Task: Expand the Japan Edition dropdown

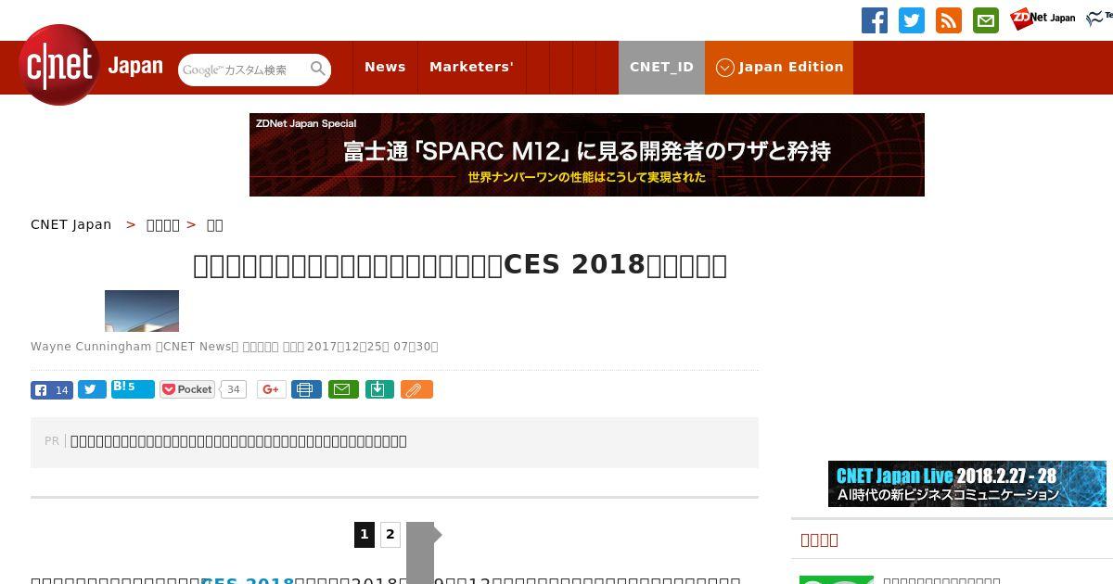Action: (x=779, y=67)
